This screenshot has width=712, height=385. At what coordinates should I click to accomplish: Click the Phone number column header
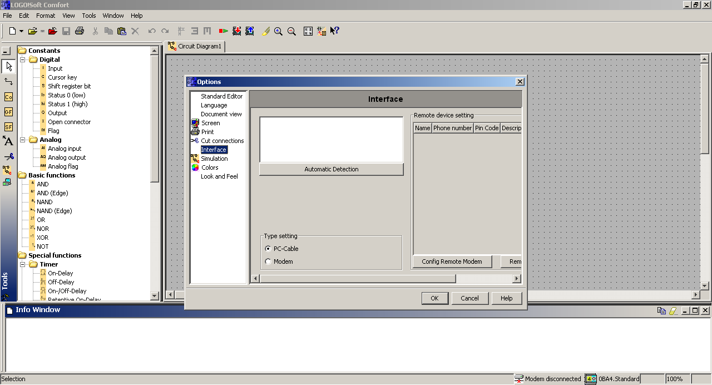[452, 128]
